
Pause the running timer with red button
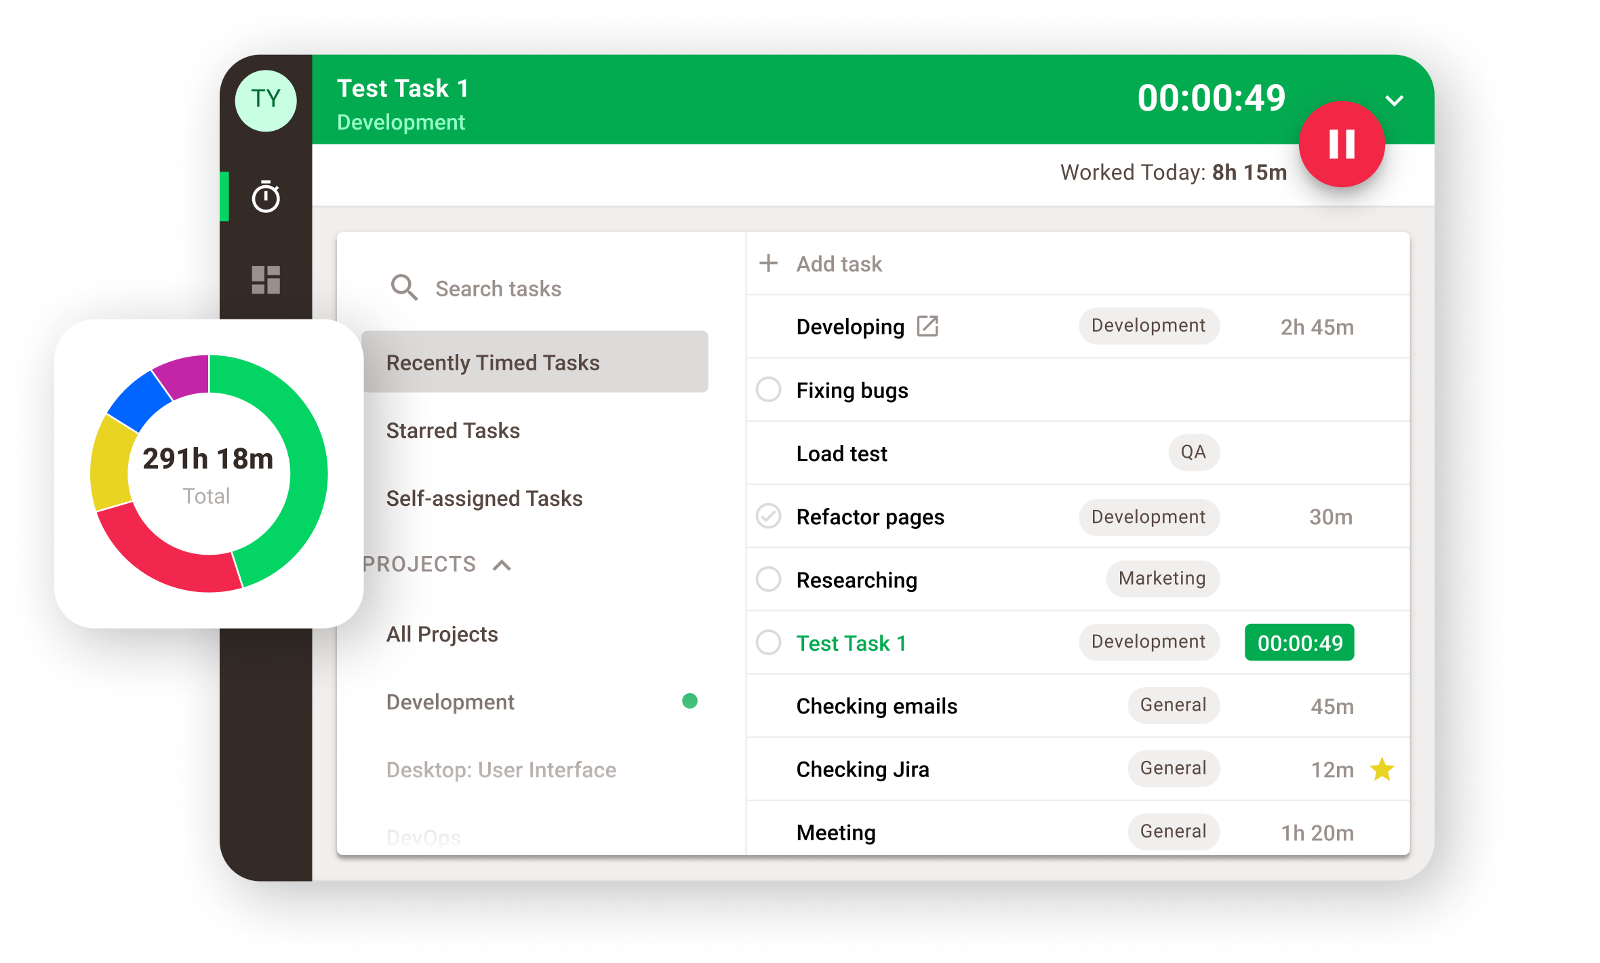tap(1342, 144)
